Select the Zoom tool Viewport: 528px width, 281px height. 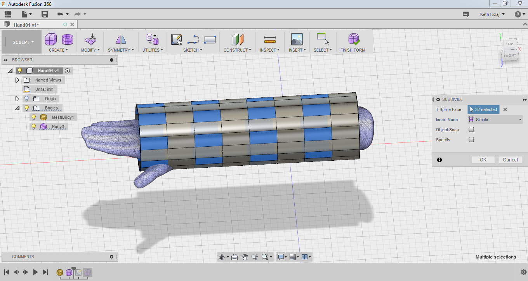(255, 257)
